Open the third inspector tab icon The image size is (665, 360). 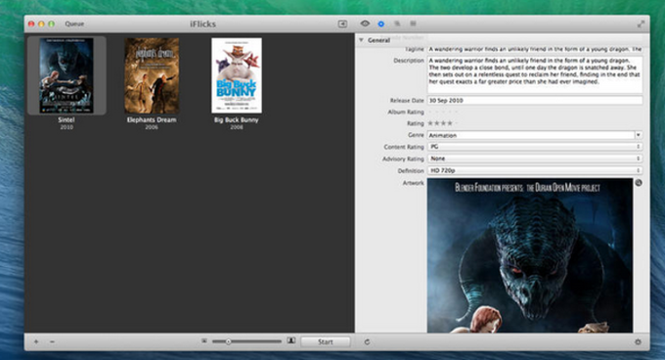coord(397,23)
